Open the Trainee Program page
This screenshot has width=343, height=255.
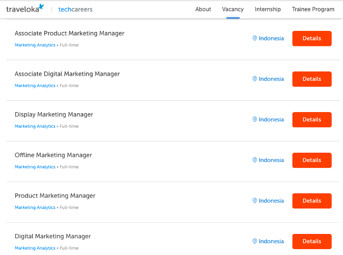[313, 9]
